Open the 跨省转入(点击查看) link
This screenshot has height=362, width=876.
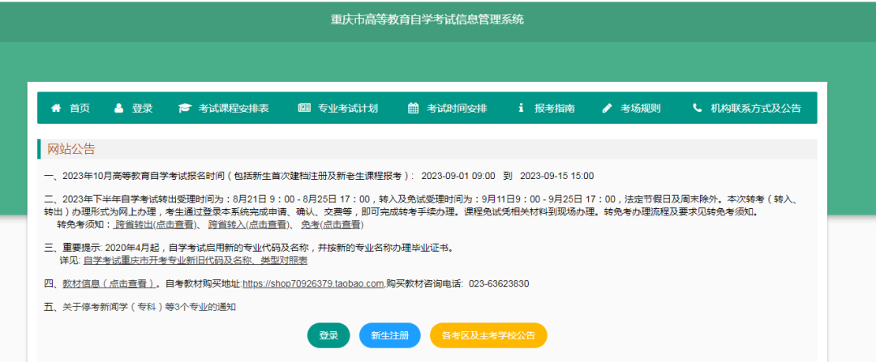pyautogui.click(x=248, y=225)
